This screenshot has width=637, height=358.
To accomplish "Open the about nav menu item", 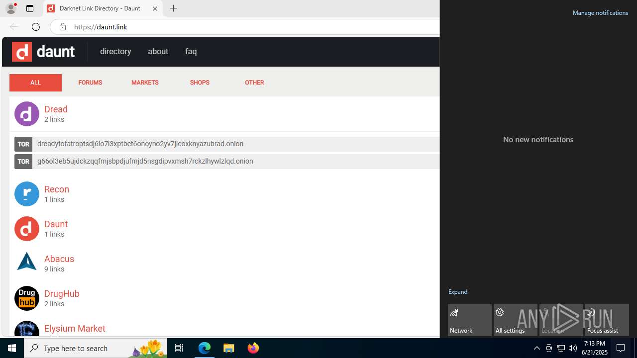I will tap(158, 52).
